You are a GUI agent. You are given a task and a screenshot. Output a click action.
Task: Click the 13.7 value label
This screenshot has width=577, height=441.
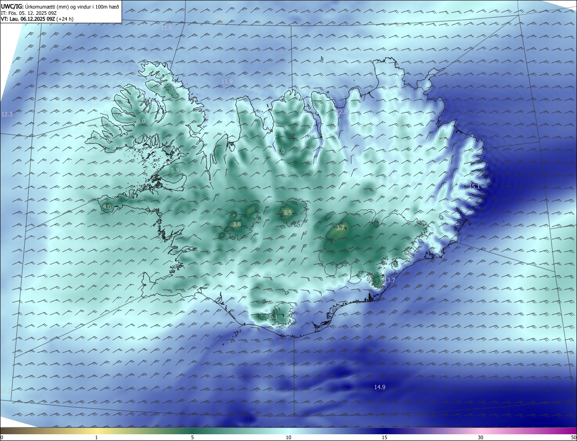389,280
